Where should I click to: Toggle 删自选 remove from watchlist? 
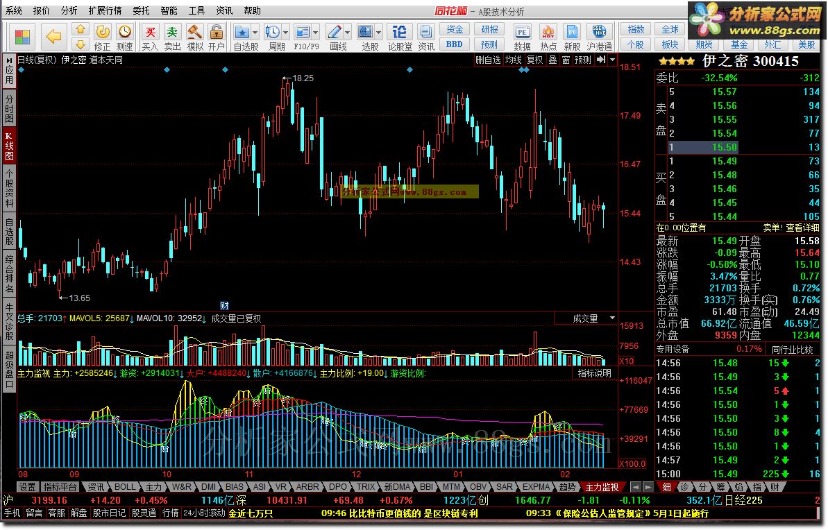coord(488,60)
